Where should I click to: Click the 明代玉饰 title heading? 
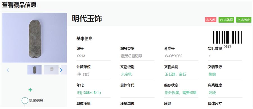87,19
